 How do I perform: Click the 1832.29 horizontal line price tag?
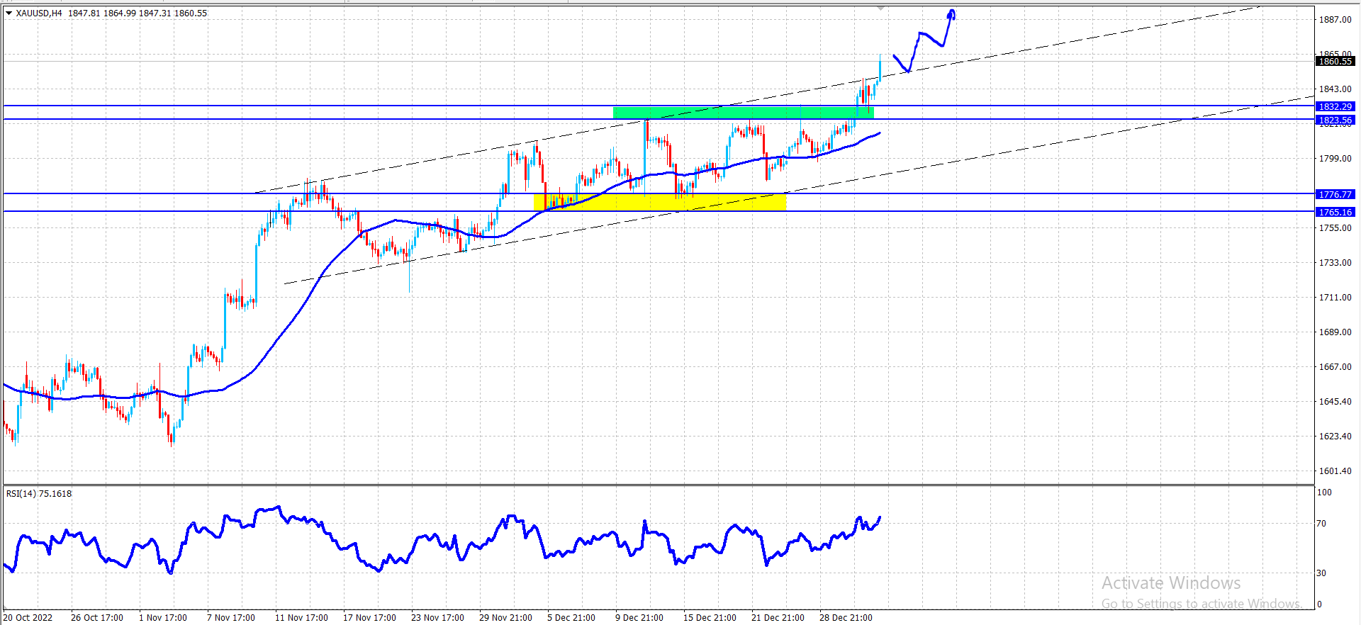point(1335,107)
